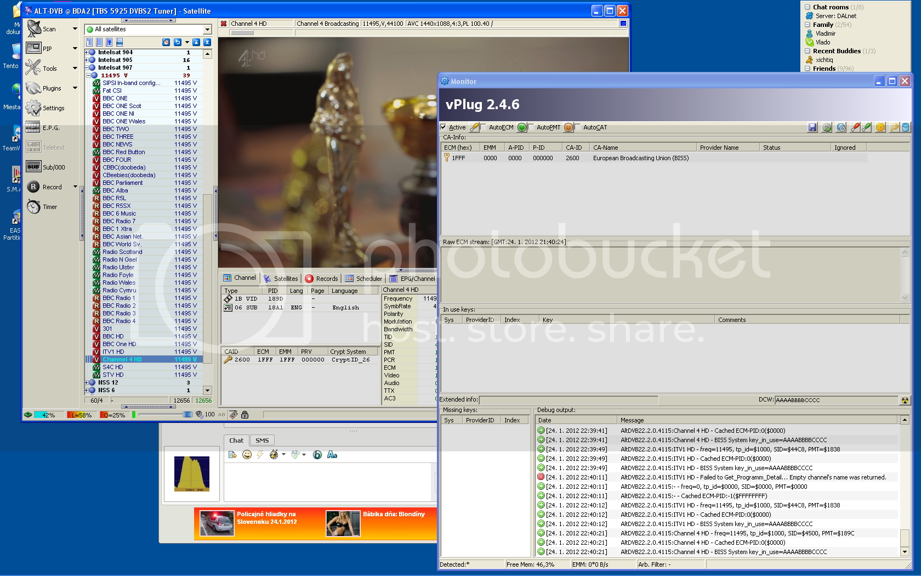Click the smiley emoticon icon in chat toolbar
This screenshot has height=576, width=921.
[247, 454]
